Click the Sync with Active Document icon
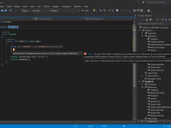171x128 pixels. [163, 20]
